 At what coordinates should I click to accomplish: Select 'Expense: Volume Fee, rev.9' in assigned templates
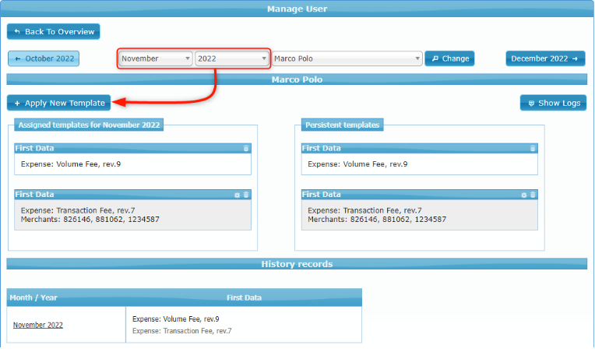coord(71,164)
